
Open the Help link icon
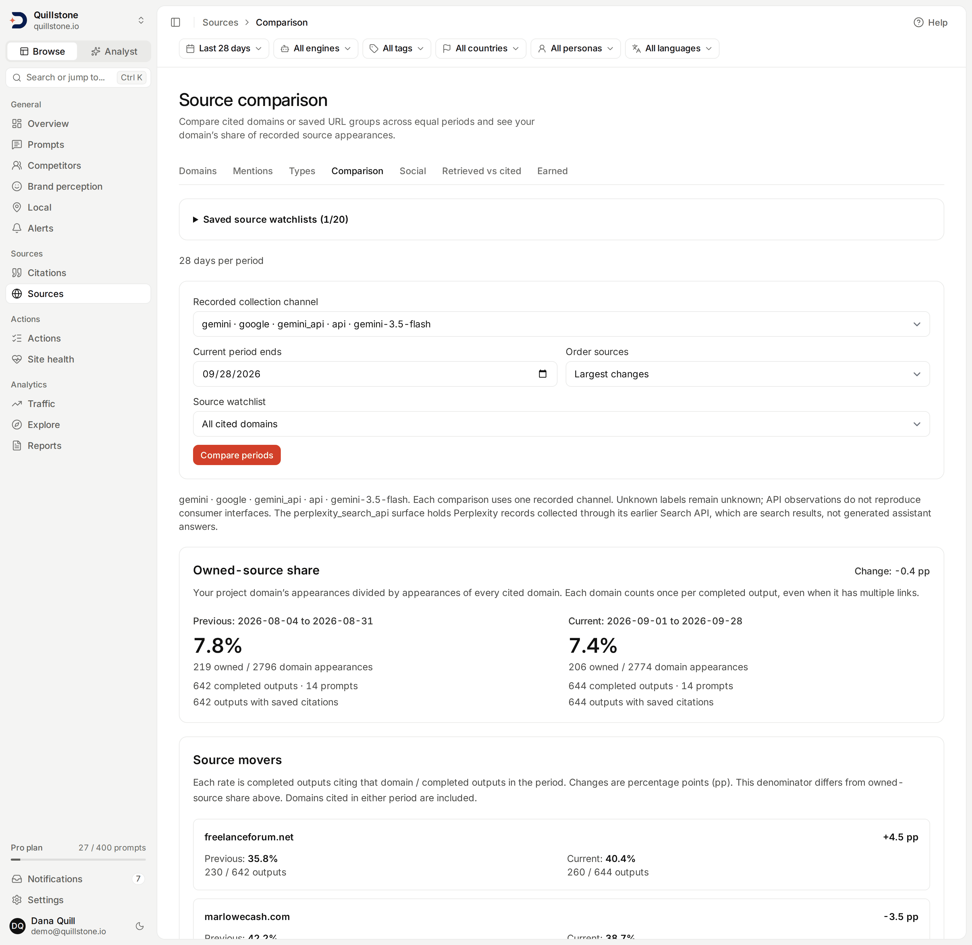[x=918, y=22]
